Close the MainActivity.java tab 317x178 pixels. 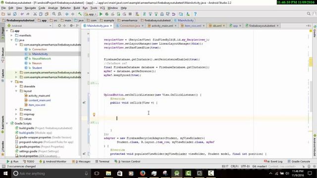coord(111,26)
